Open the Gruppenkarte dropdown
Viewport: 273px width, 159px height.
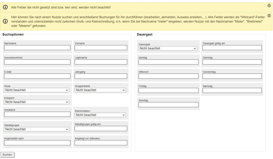tap(100, 90)
